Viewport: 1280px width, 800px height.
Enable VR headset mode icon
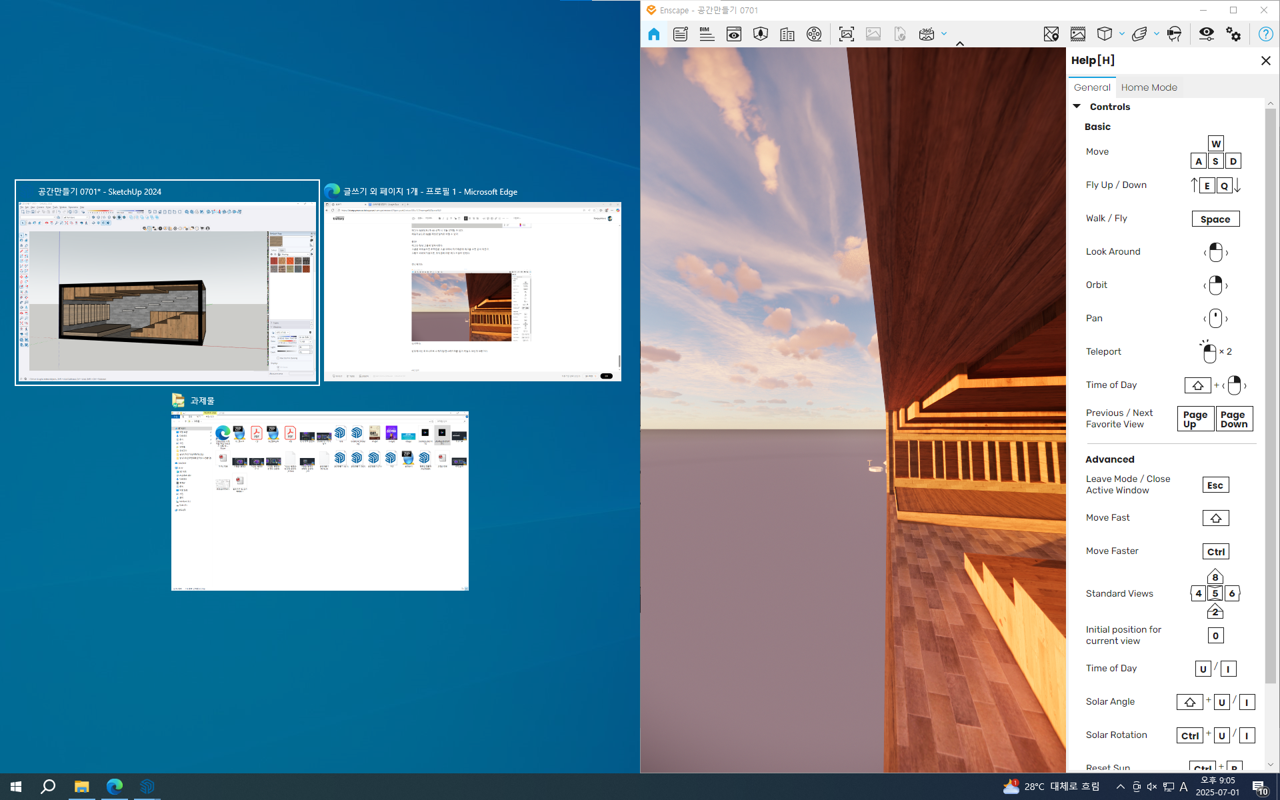pos(1175,34)
